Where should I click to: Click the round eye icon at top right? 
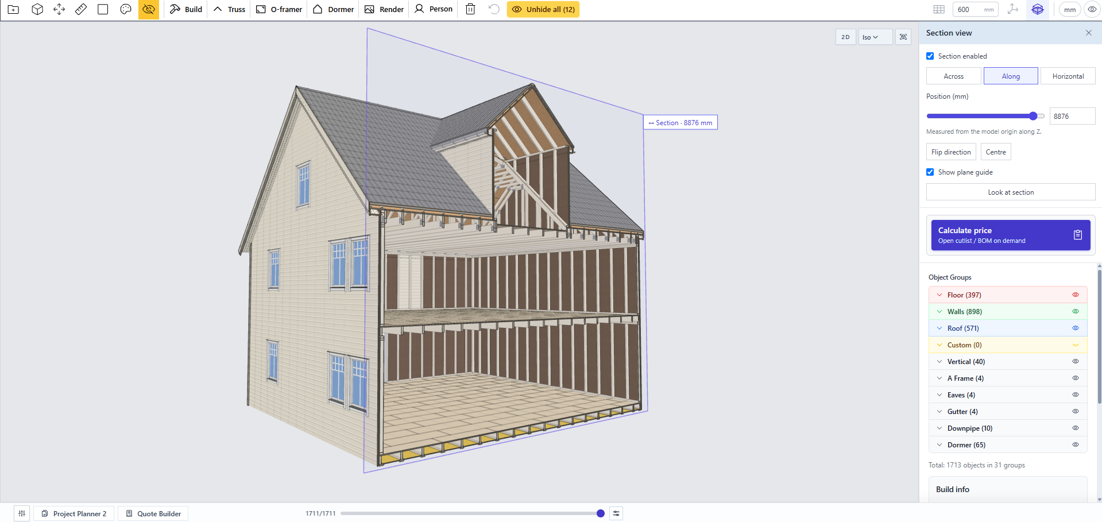point(1092,9)
